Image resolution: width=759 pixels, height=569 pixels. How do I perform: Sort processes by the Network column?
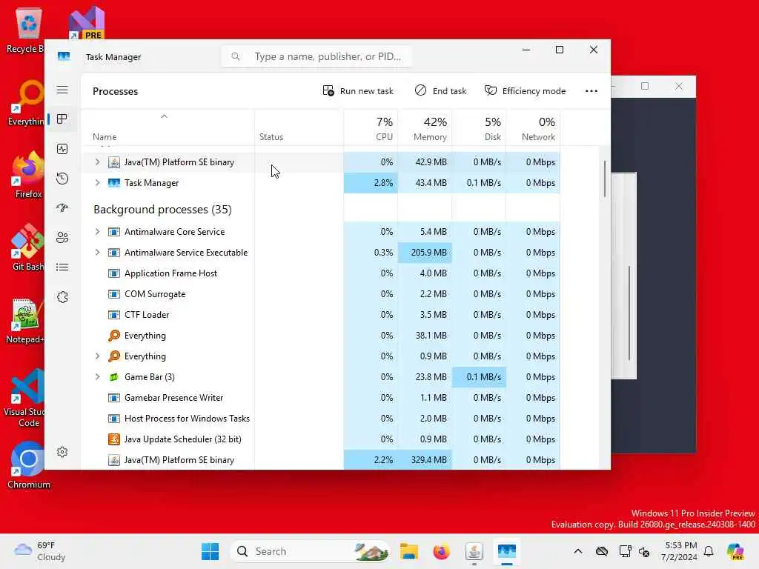[533, 127]
